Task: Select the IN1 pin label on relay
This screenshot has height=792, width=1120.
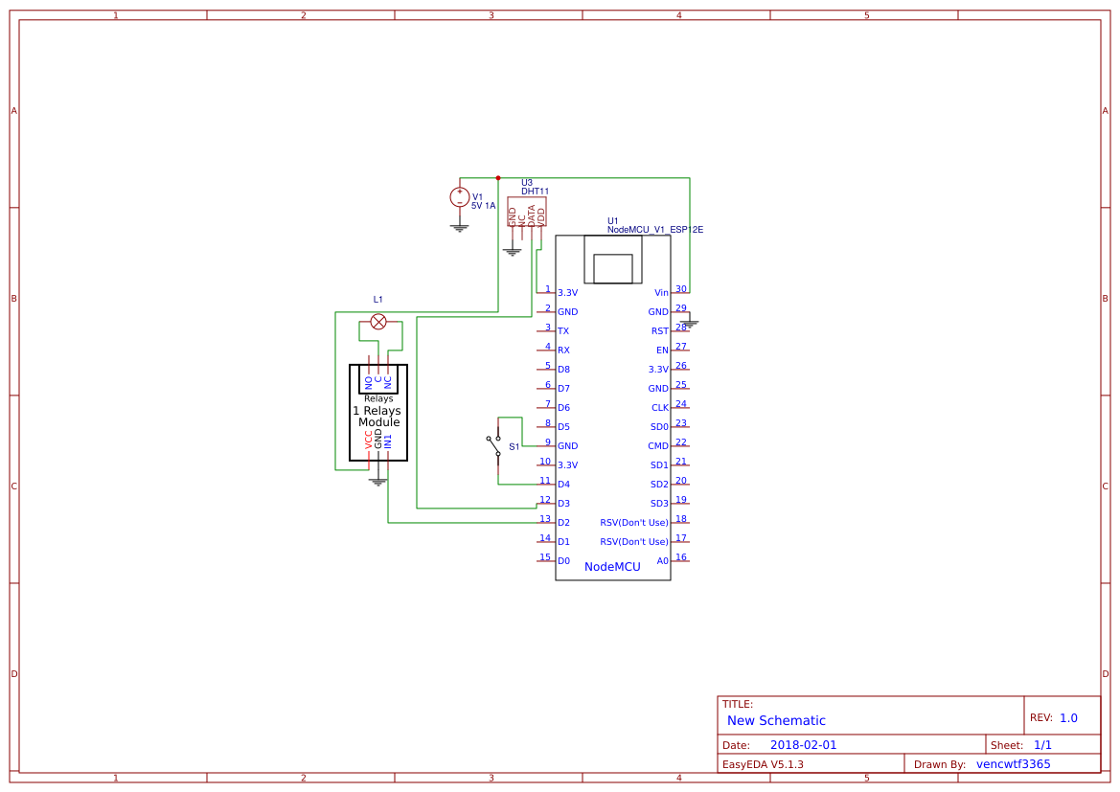Action: coord(388,441)
